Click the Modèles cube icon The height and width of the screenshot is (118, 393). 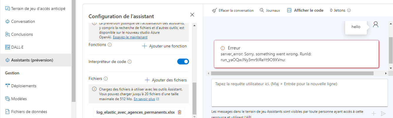click(7, 99)
